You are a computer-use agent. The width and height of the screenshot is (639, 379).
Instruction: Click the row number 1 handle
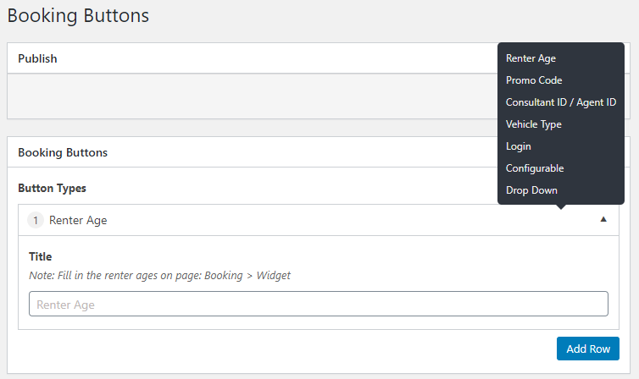36,220
